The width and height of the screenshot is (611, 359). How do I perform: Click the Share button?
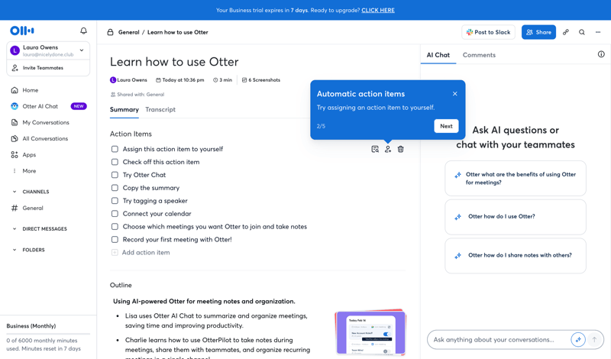538,32
